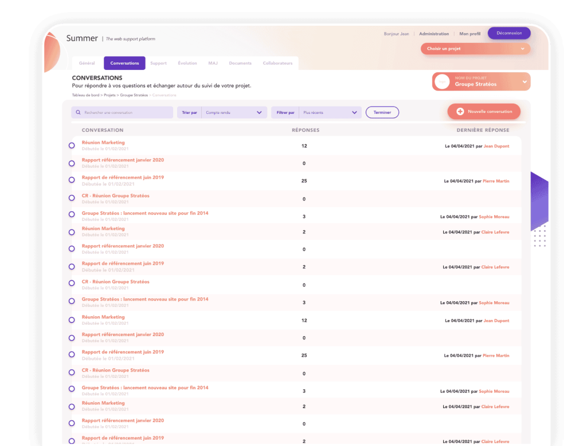This screenshot has height=446, width=587.
Task: Click the magnifier icon in the search box
Action: [78, 113]
